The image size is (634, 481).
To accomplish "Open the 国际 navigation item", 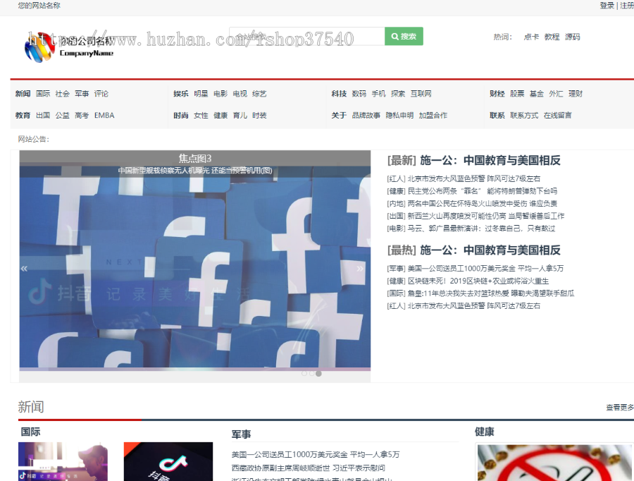I will (x=43, y=94).
